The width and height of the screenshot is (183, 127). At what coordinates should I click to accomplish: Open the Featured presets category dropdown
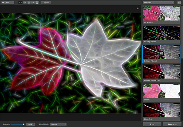click(x=158, y=2)
